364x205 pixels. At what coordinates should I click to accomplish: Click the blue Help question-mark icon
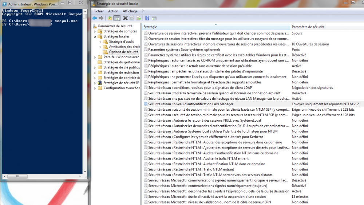(147, 18)
